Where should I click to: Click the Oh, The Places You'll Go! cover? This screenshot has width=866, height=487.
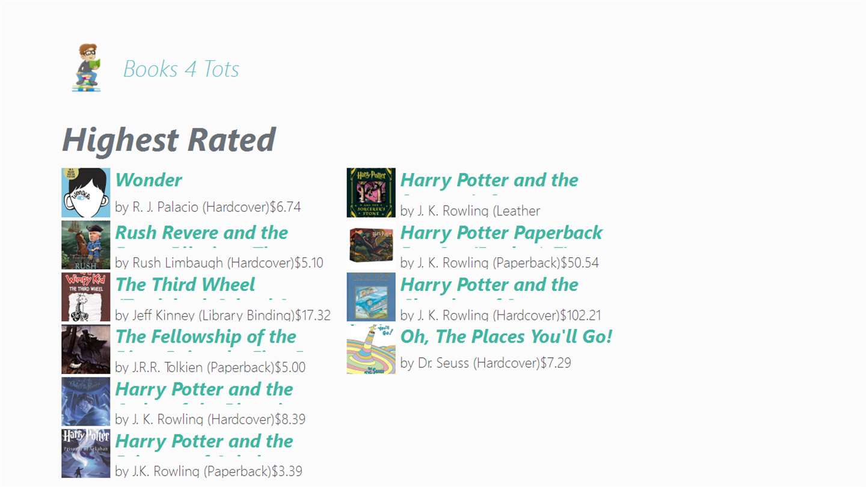click(x=371, y=349)
